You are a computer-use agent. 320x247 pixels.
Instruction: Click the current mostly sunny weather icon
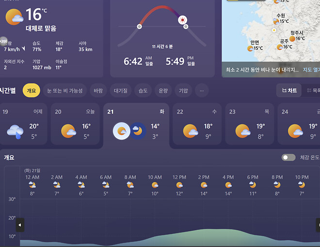point(14,17)
